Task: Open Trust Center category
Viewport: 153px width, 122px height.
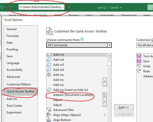Action: click(x=14, y=106)
